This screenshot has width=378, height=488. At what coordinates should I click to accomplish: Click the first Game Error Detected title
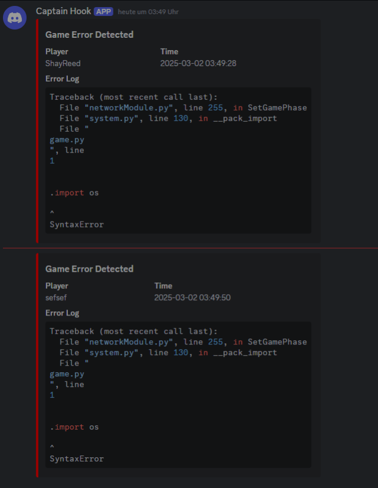pos(89,34)
